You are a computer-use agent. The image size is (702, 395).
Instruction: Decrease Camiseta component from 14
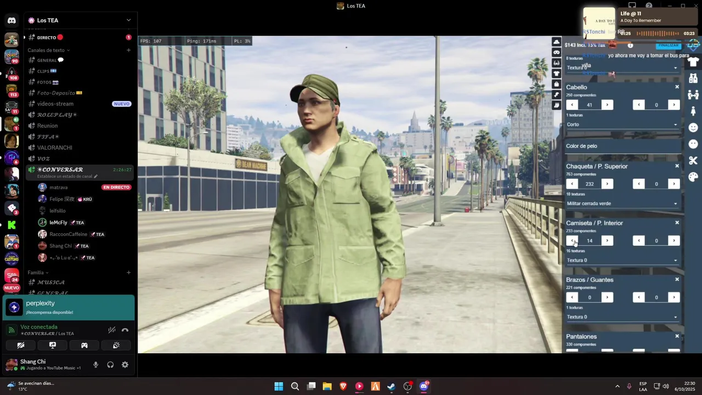pos(572,241)
